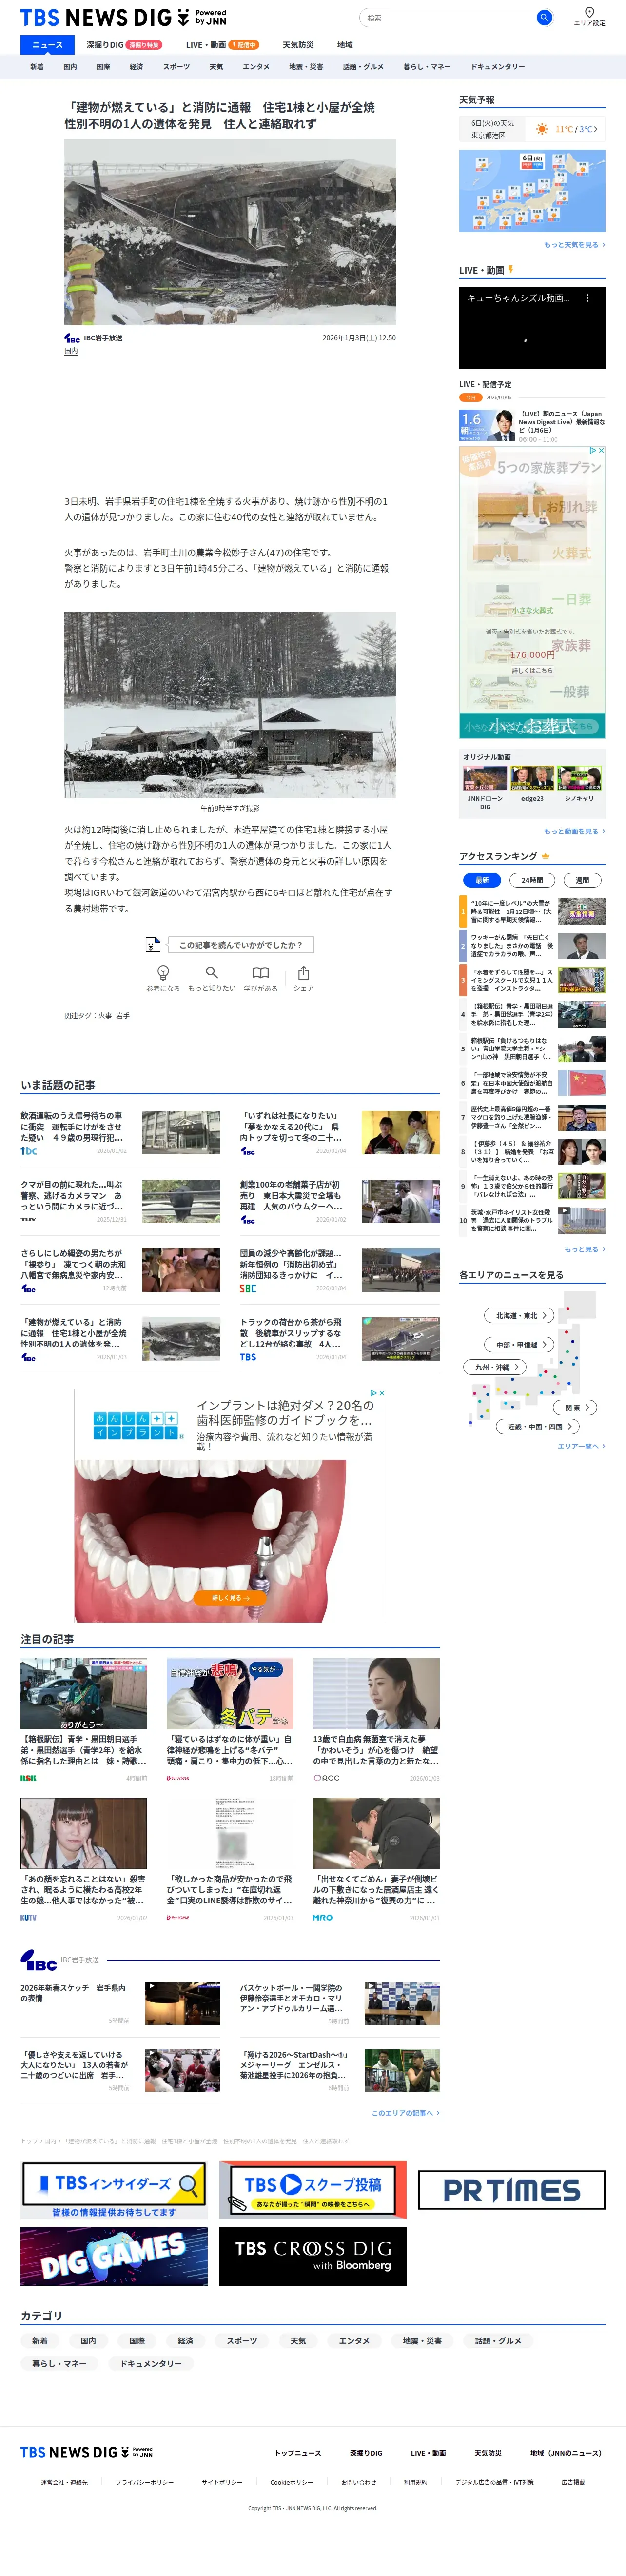
Task: Click the 岩手 related tag
Action: pyautogui.click(x=122, y=1016)
